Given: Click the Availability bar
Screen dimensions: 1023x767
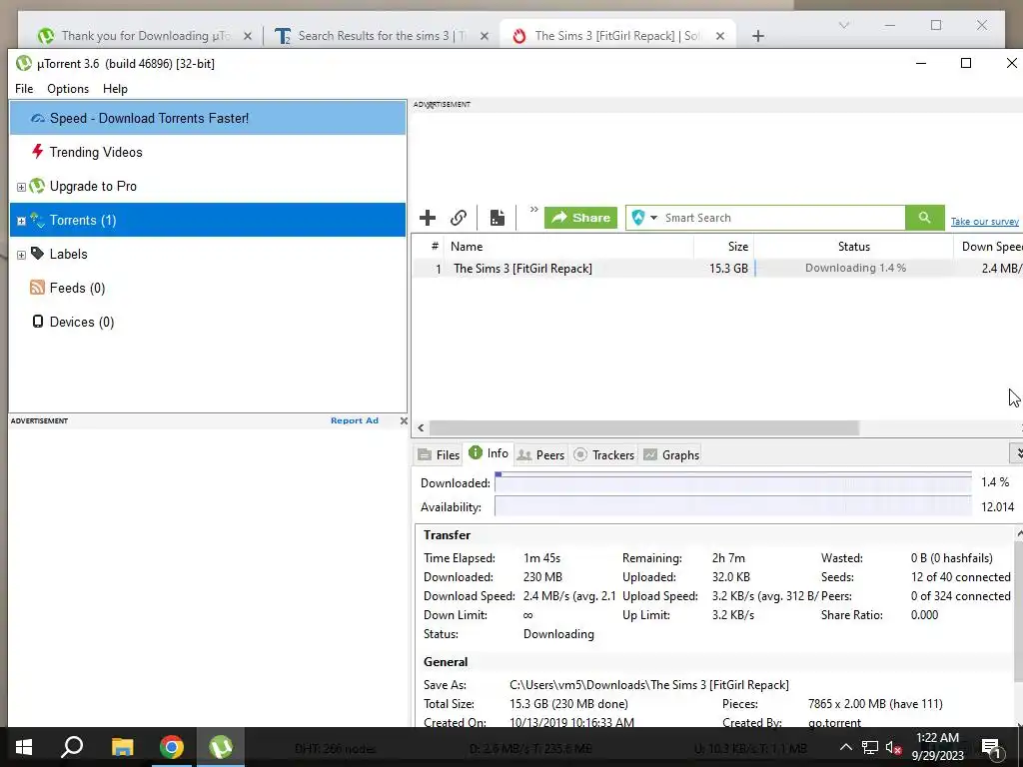Looking at the screenshot, I should click(x=732, y=506).
